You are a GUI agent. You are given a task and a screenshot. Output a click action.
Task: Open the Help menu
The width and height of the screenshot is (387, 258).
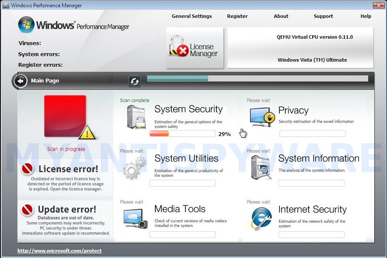coord(366,16)
